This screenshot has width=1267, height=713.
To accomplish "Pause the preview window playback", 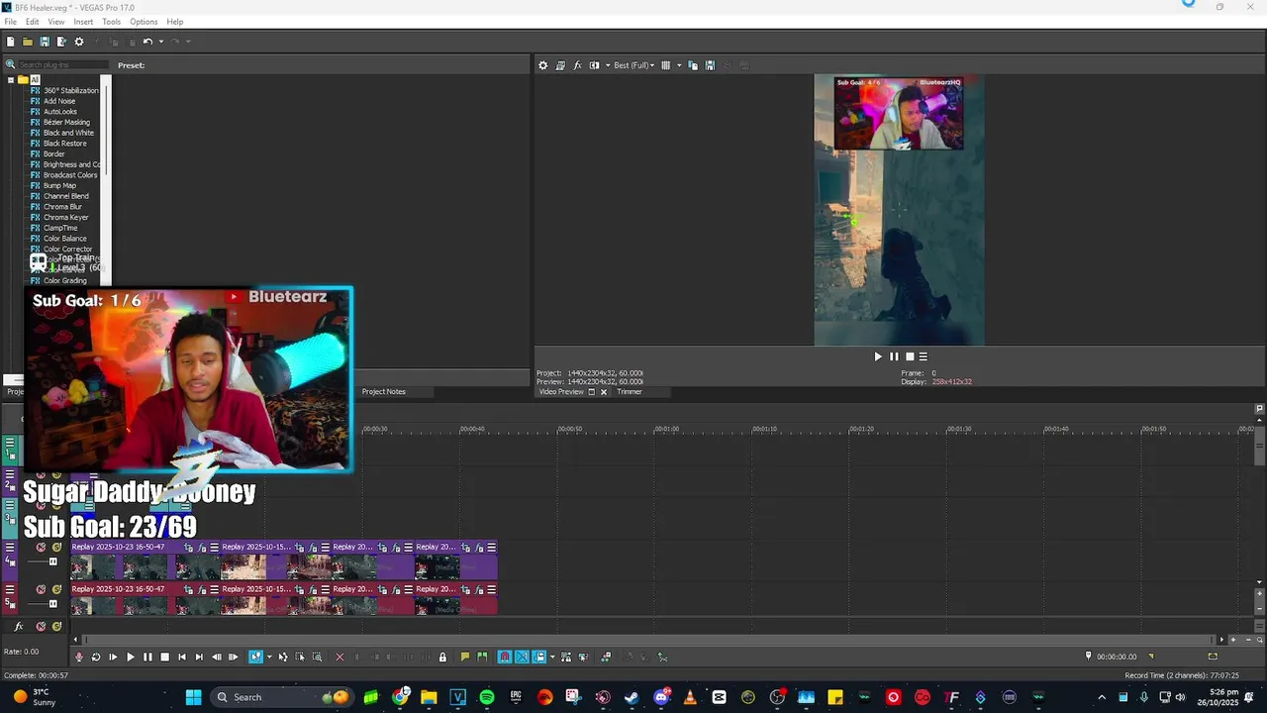I will tap(894, 356).
